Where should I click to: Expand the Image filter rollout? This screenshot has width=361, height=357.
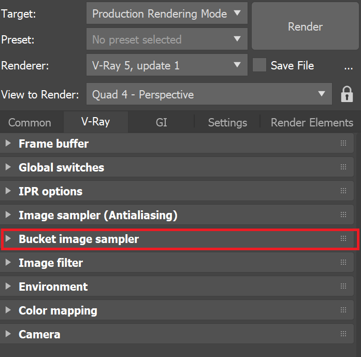tap(51, 263)
